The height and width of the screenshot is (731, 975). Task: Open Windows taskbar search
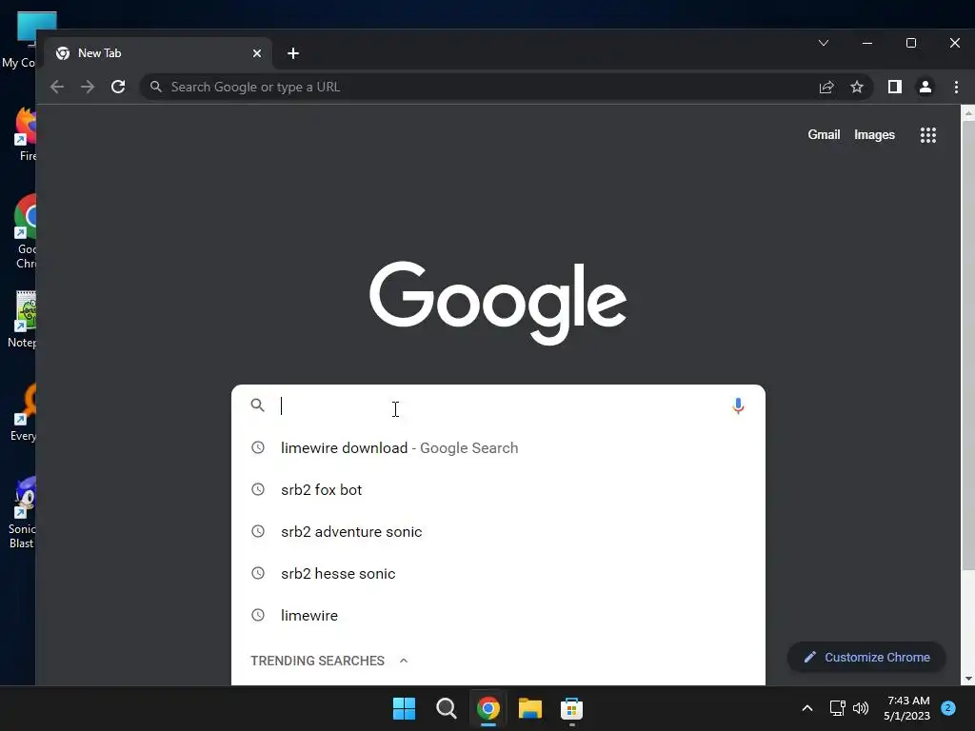(447, 708)
